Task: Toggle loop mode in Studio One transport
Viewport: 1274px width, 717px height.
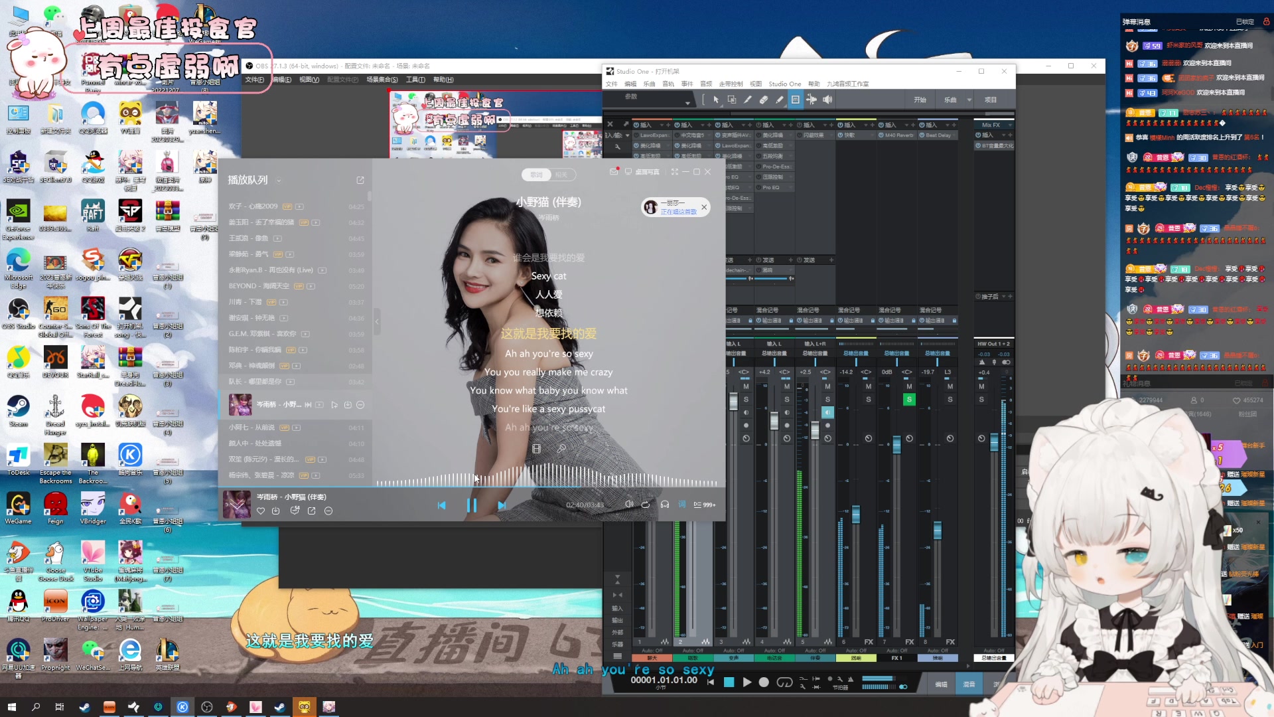Action: click(784, 682)
